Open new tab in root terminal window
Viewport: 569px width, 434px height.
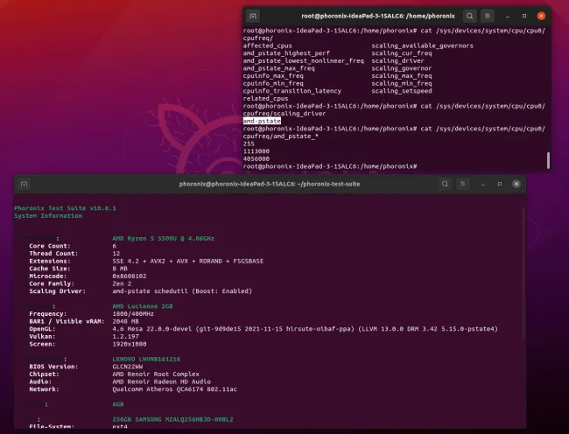coord(253,16)
